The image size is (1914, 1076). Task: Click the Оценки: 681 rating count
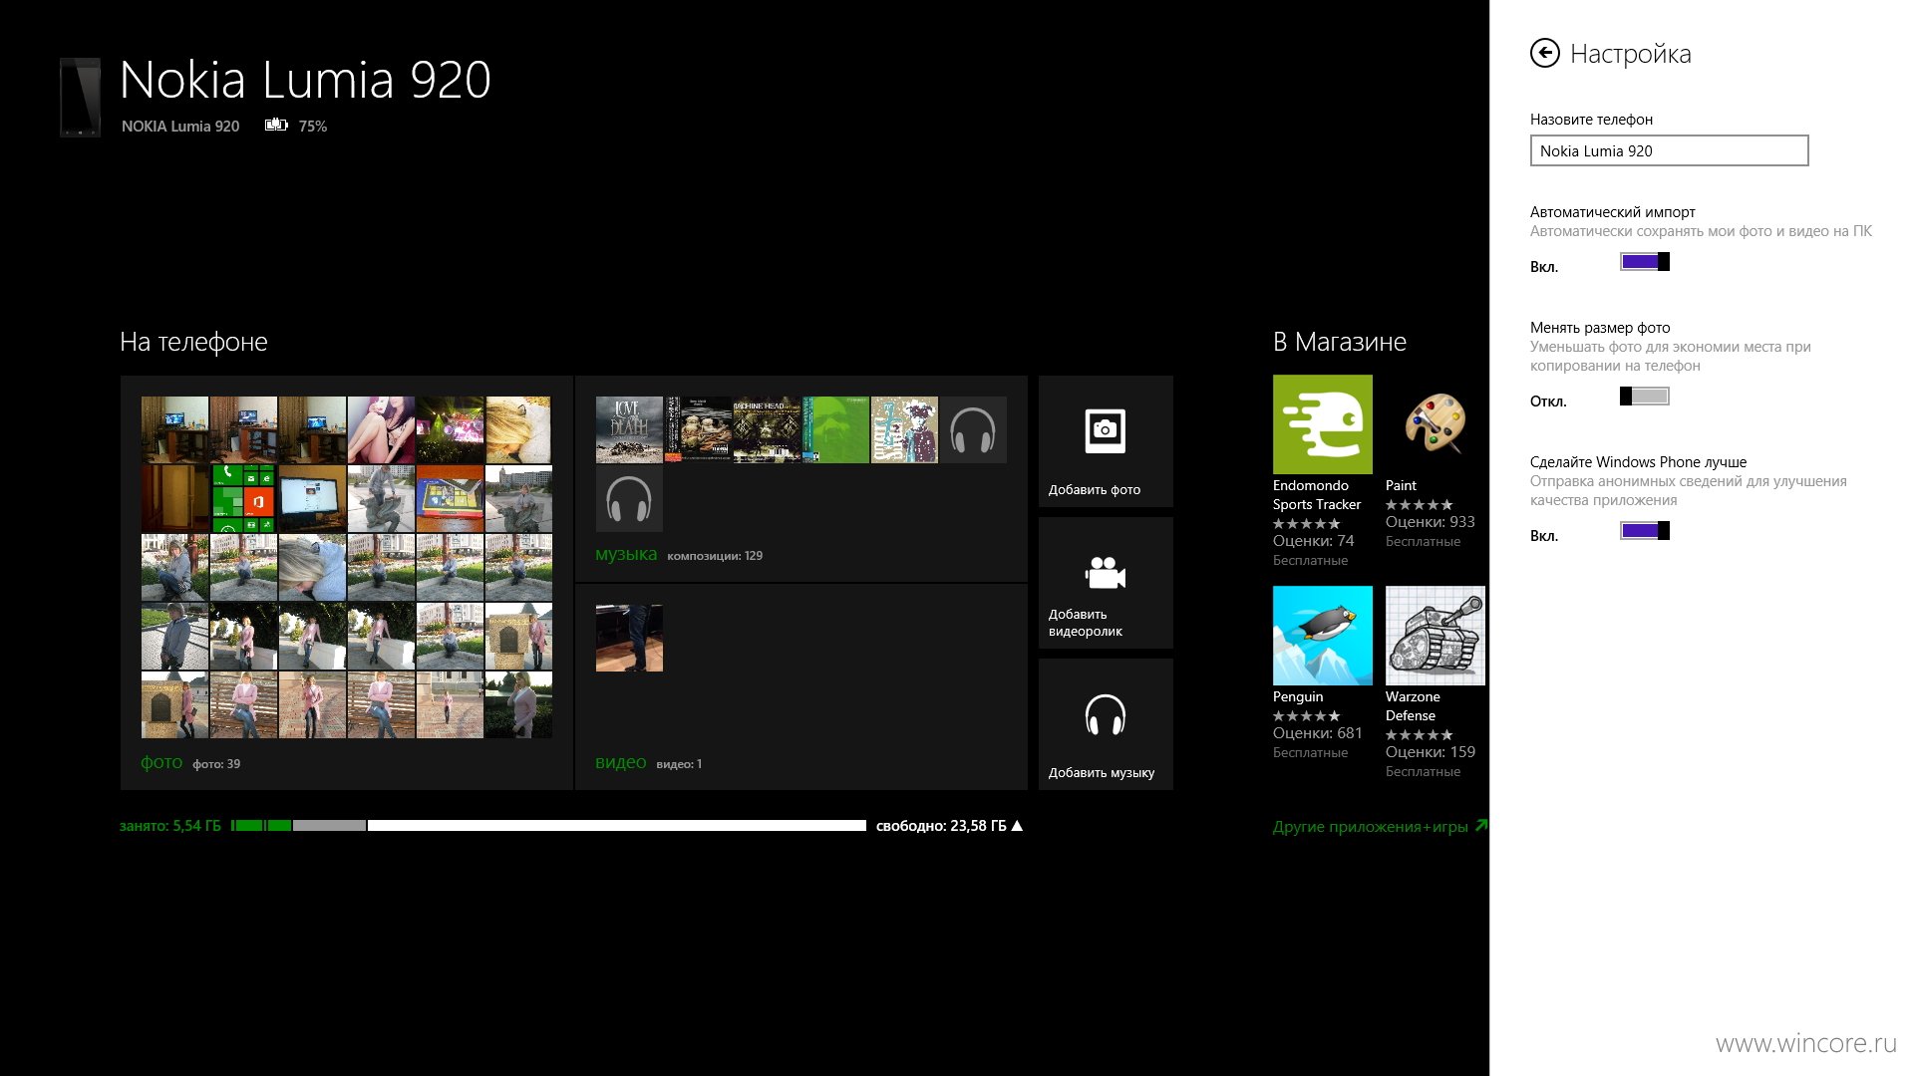1318,733
